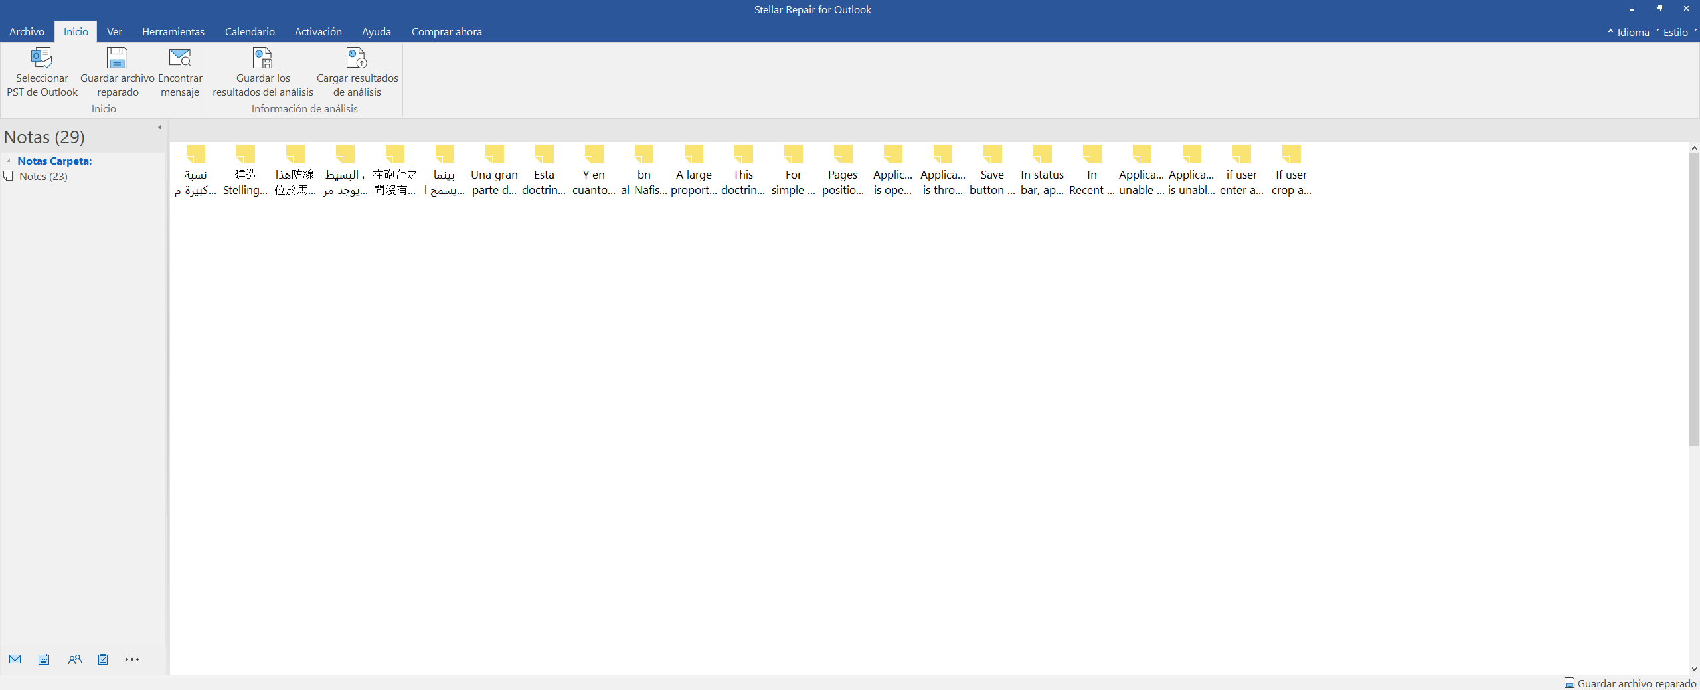Open the Idioma dropdown

[1633, 32]
